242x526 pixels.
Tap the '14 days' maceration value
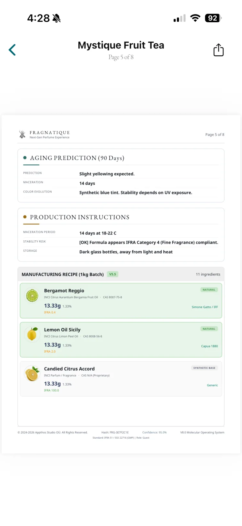click(87, 183)
